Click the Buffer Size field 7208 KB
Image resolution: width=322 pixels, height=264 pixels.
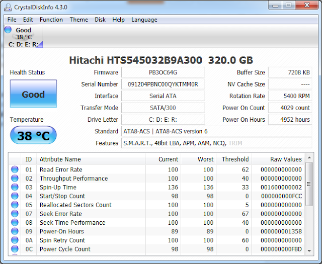click(290, 72)
